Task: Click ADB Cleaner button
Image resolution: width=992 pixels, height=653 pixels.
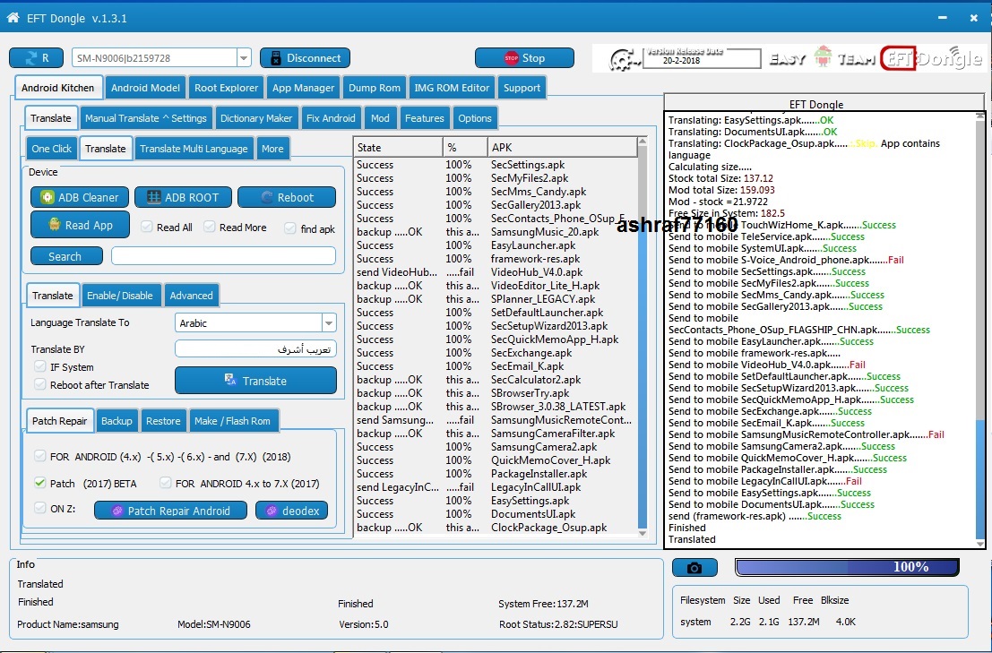Action: [80, 197]
